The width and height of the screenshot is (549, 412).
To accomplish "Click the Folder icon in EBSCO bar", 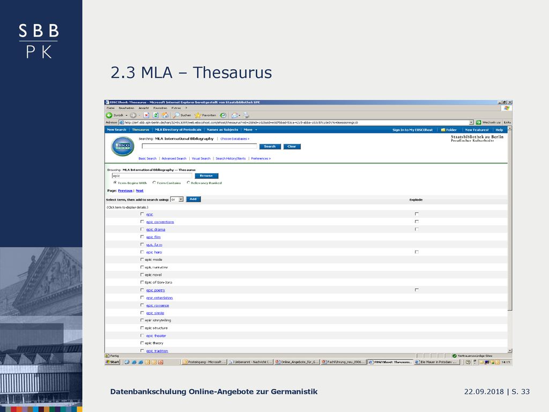I will pyautogui.click(x=443, y=130).
